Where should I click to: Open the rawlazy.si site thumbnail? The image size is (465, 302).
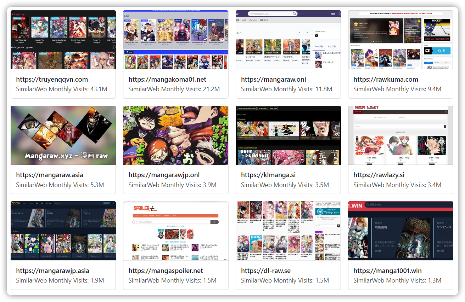coord(400,135)
